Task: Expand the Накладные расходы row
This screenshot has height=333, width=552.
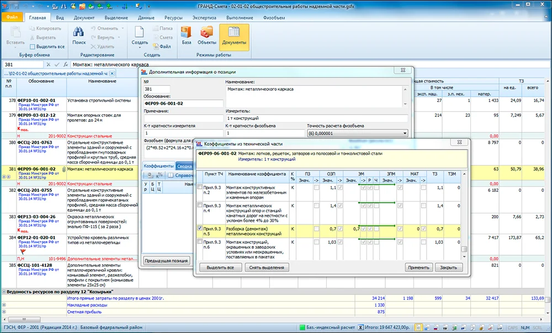Action: [x=4, y=305]
